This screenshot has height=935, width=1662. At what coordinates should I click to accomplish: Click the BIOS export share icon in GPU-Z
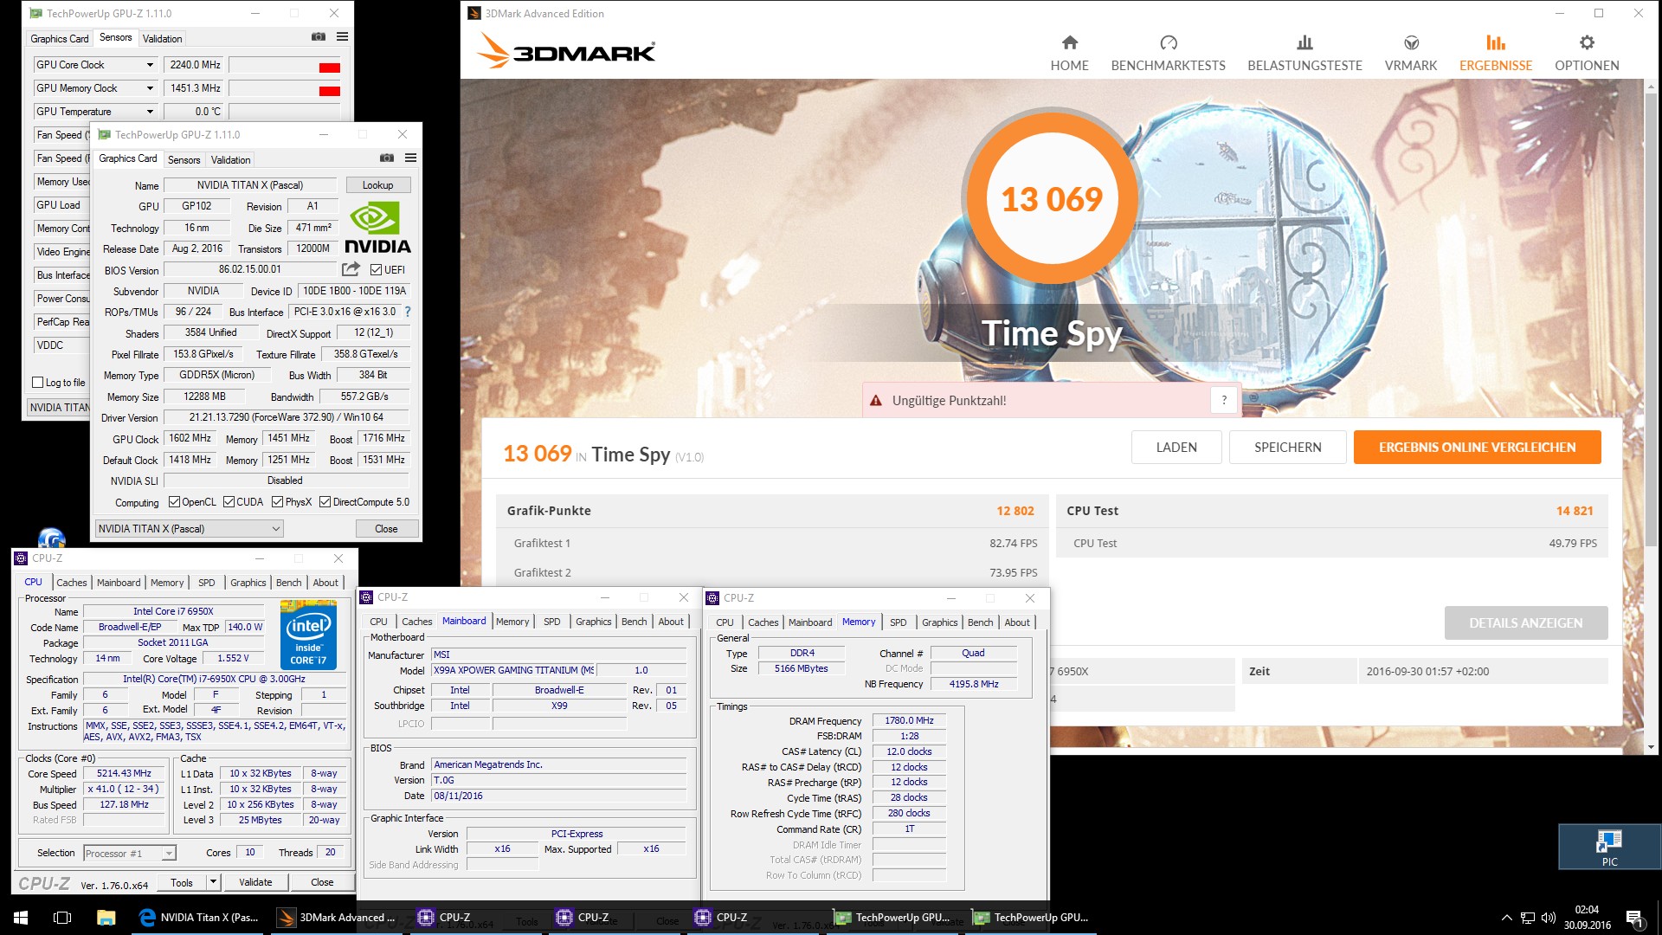click(351, 269)
